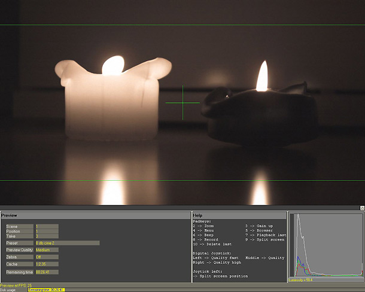365x292 pixels.
Task: Open the Preset '0 db cine 2' field
Action: point(67,243)
